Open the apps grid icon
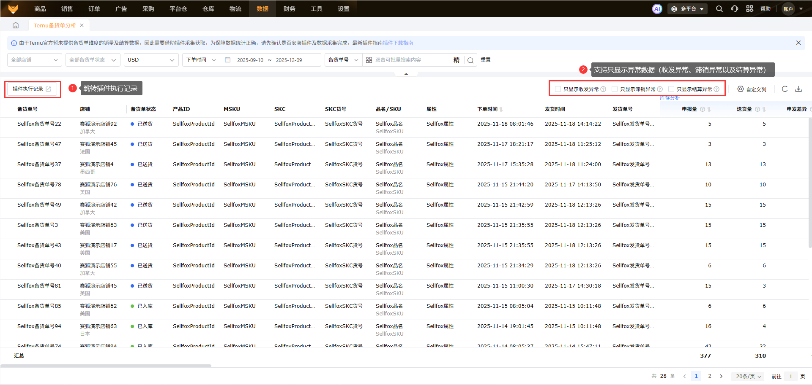The height and width of the screenshot is (385, 812). (x=749, y=9)
